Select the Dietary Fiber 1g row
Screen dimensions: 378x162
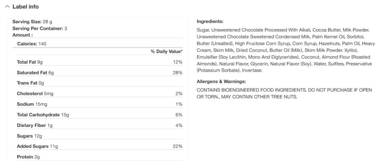[x=97, y=125]
